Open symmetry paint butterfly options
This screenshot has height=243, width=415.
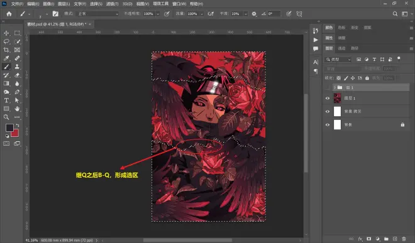299,14
